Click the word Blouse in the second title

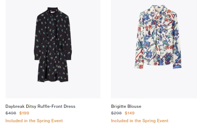click(135, 106)
